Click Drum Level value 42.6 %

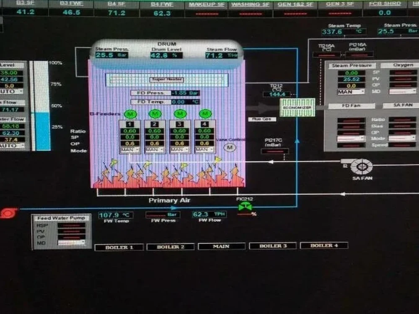(166, 55)
